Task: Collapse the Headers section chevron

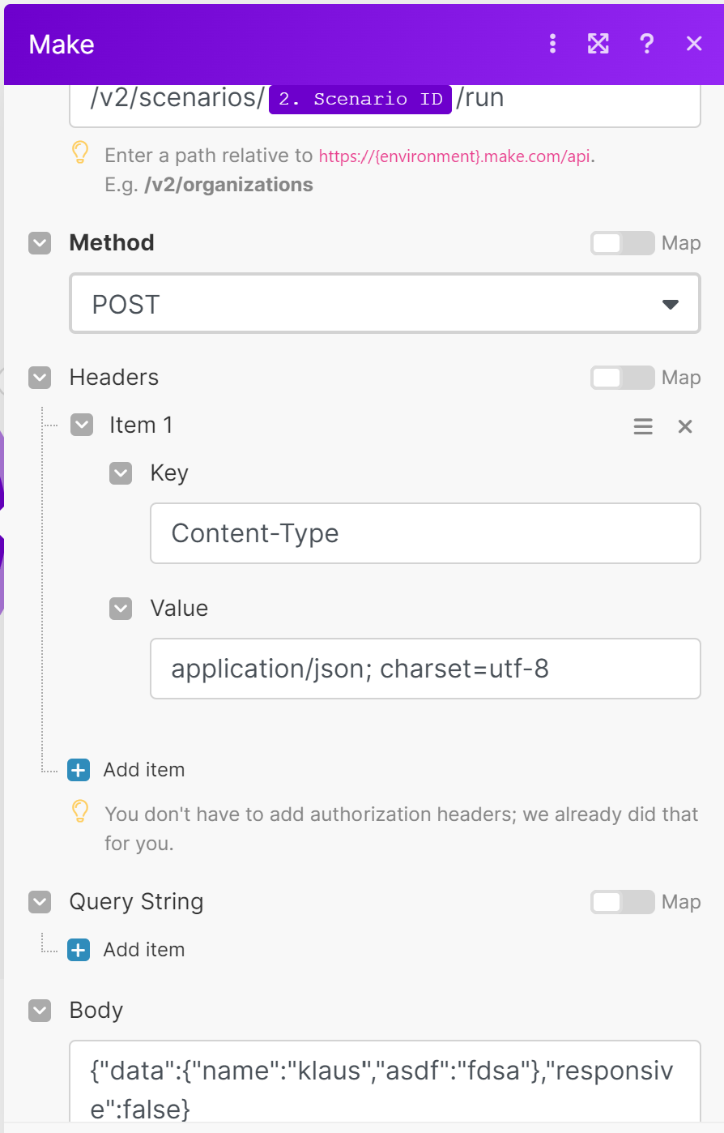Action: pos(40,378)
